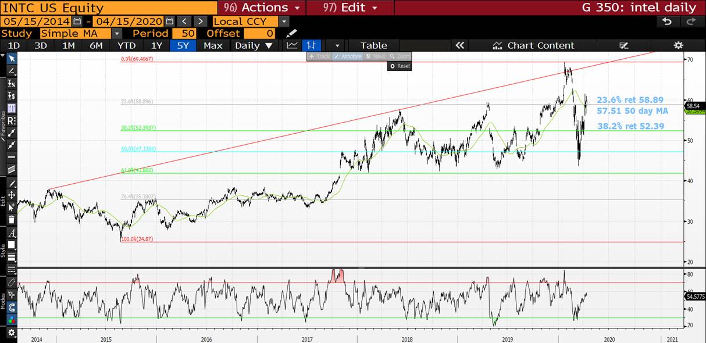The width and height of the screenshot is (706, 343).
Task: Switch to the 3D time range
Action: [x=41, y=45]
